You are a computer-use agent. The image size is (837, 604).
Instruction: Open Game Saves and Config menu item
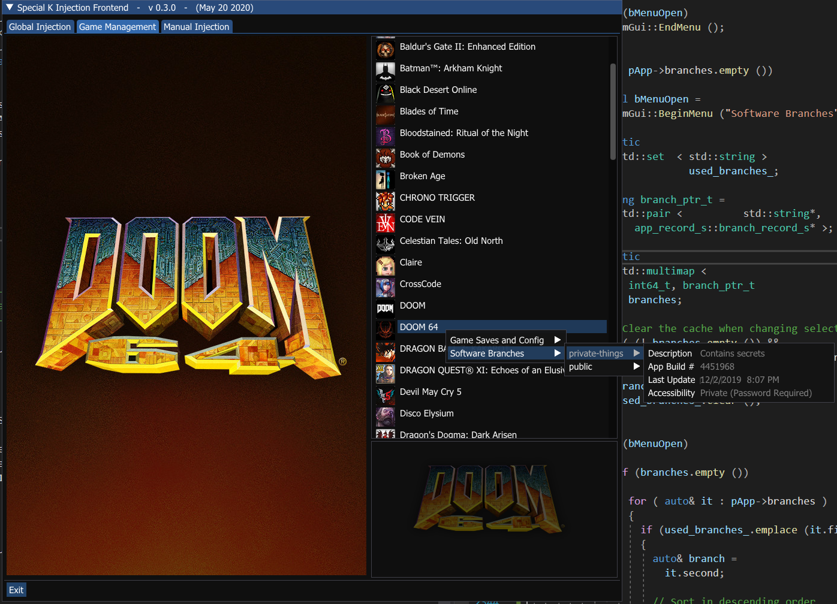coord(505,340)
